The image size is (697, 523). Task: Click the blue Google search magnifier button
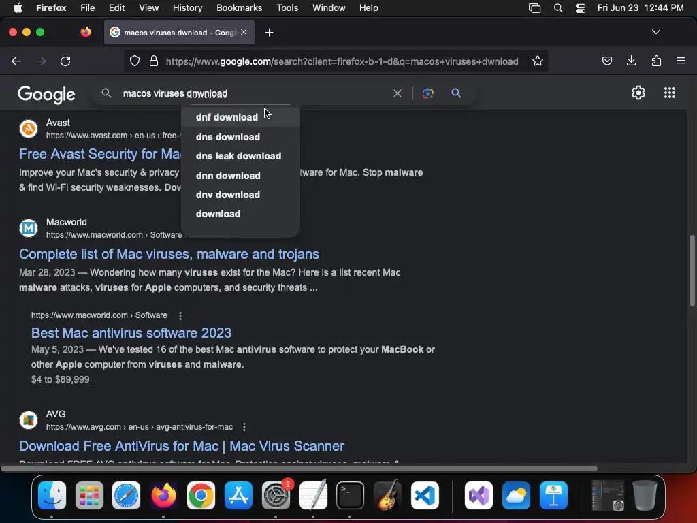pos(456,93)
